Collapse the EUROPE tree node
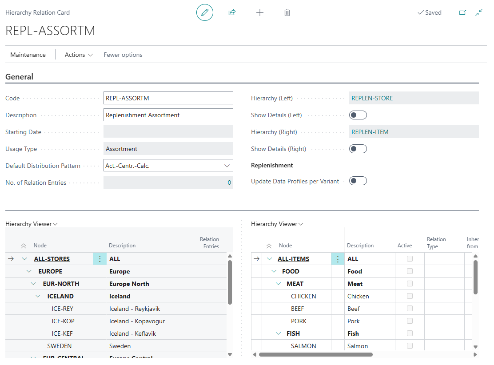 [x=29, y=271]
